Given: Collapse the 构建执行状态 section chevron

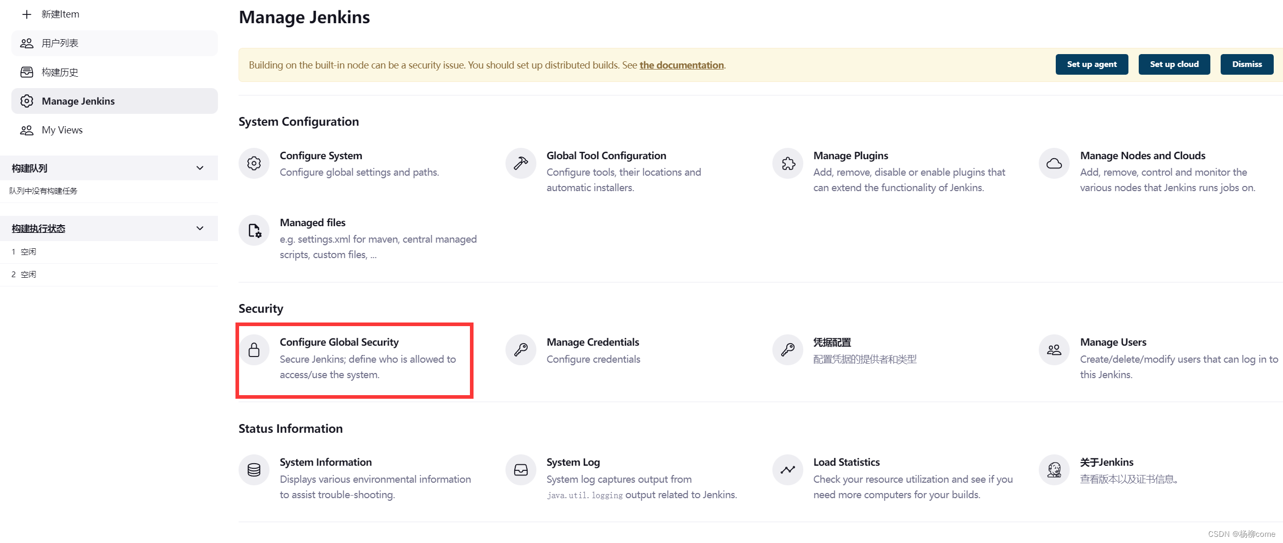Looking at the screenshot, I should (x=200, y=228).
